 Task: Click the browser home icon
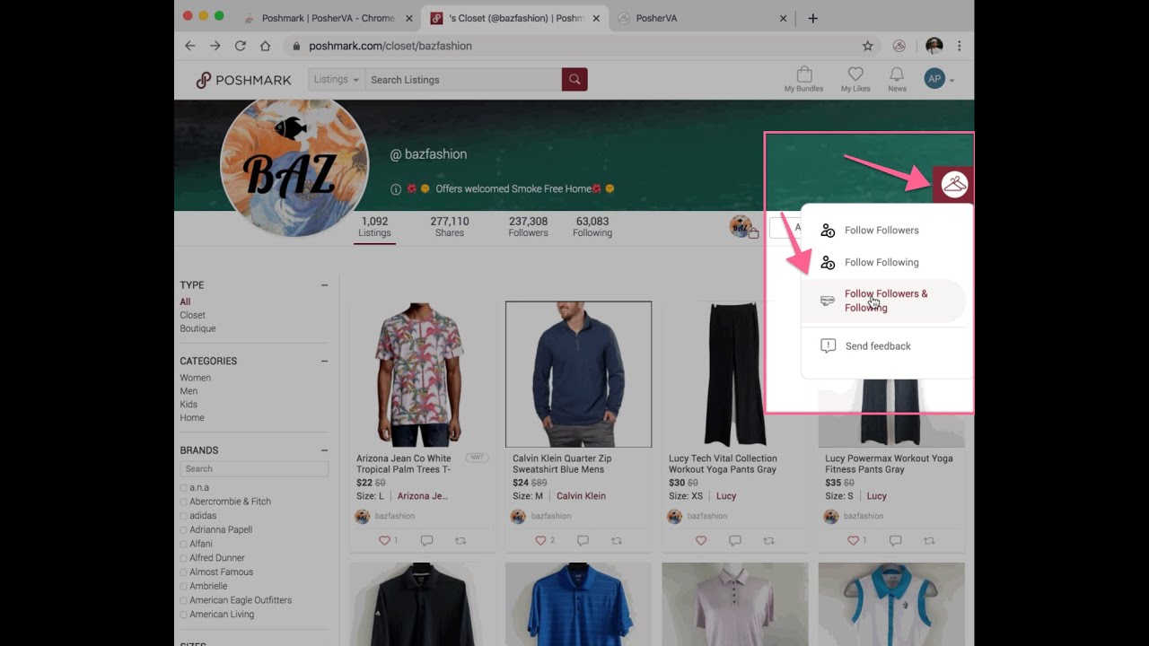266,46
